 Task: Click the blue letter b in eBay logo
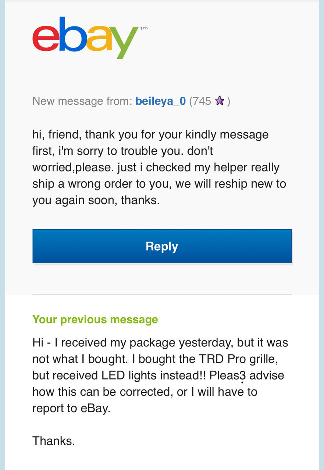click(71, 34)
